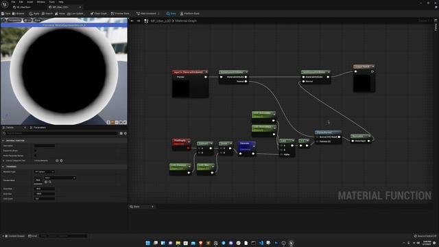
Task: Toggle Hide Unrelated in toolbar
Action: click(146, 14)
